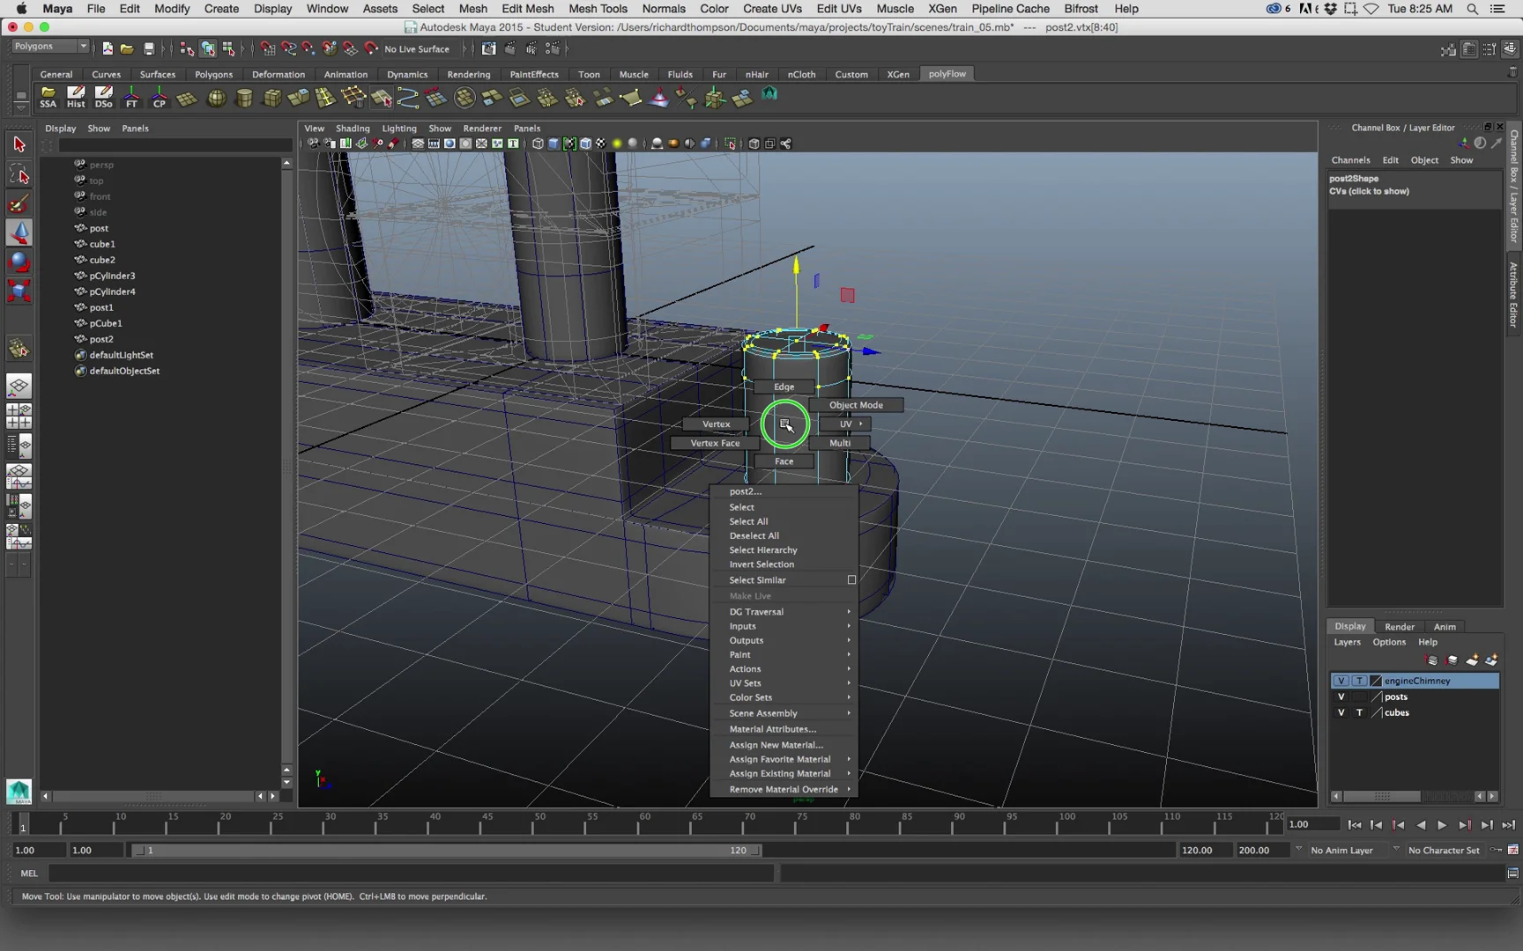This screenshot has width=1523, height=951.
Task: Select the Paint Selection tool
Action: 19,203
